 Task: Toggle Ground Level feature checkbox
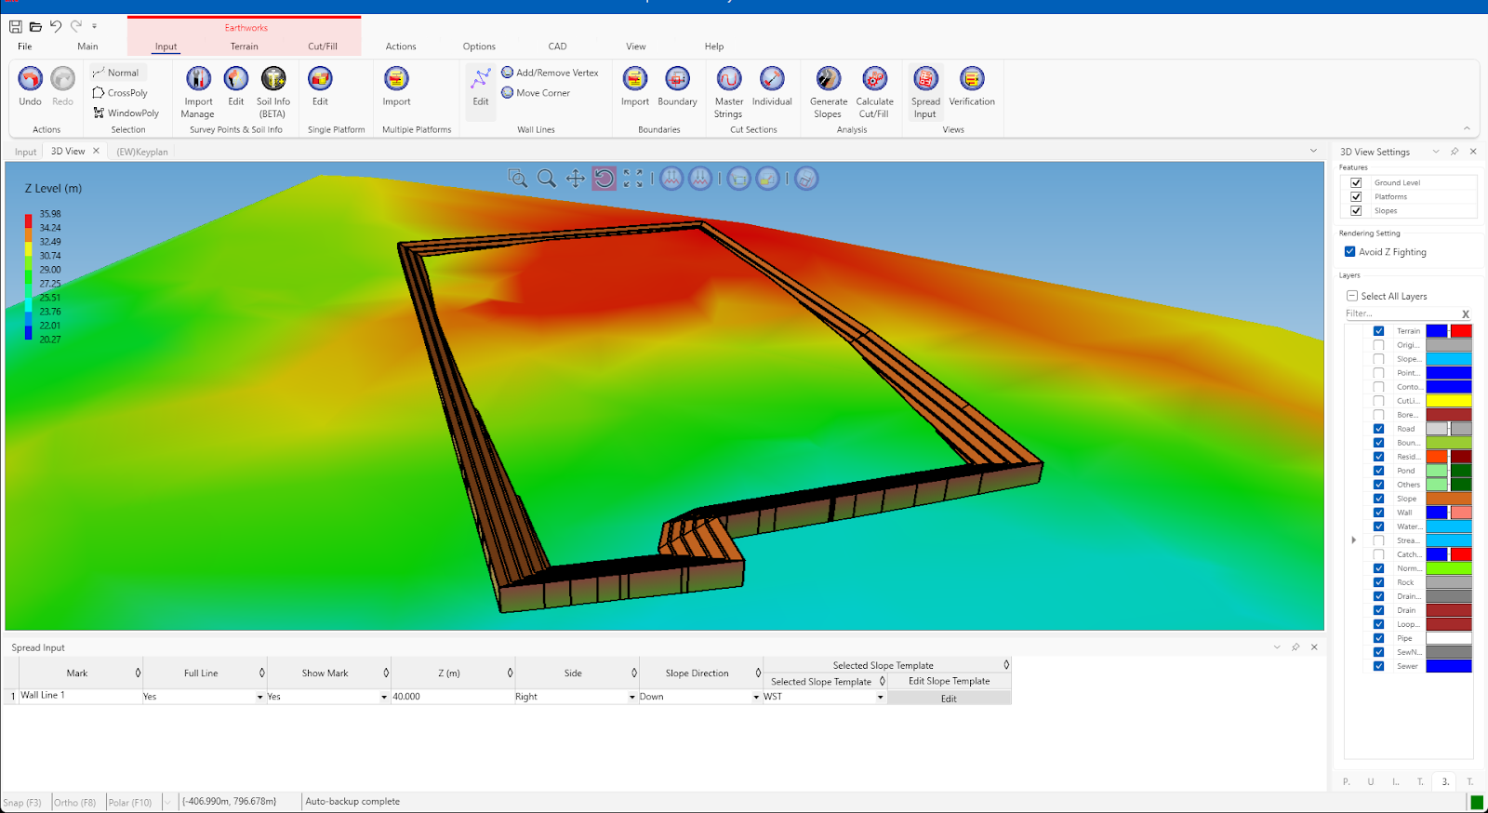point(1356,183)
